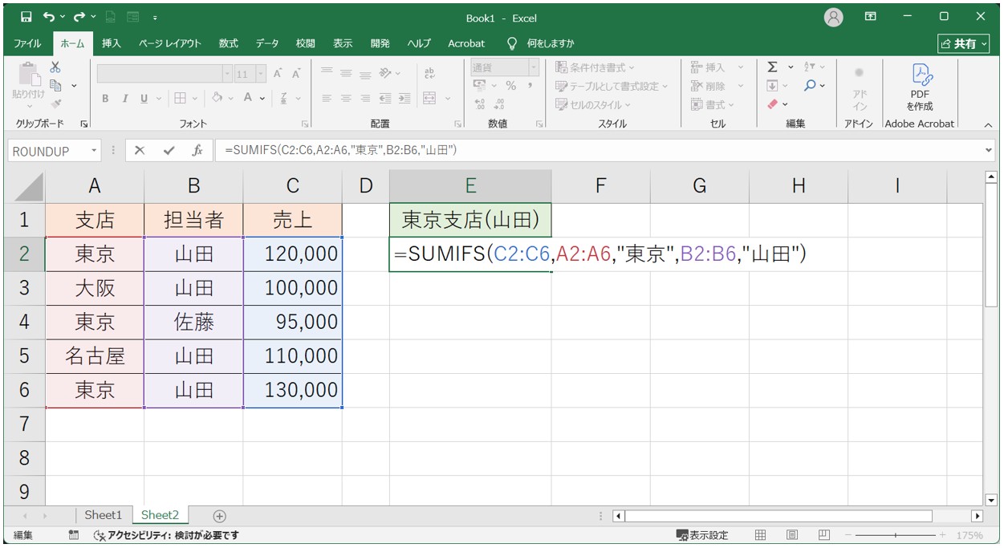Save the workbook with the floppy disk icon
This screenshot has height=548, width=1004.
[26, 17]
